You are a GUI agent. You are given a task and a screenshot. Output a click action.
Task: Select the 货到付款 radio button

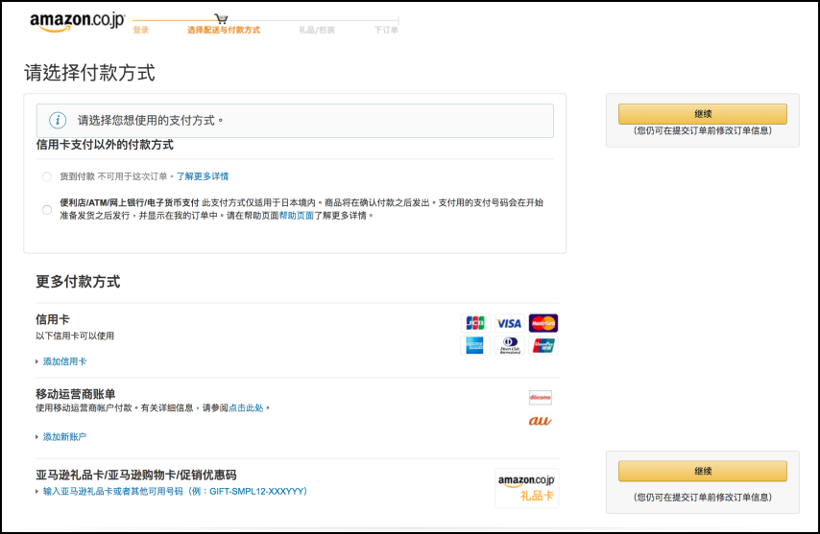[47, 177]
